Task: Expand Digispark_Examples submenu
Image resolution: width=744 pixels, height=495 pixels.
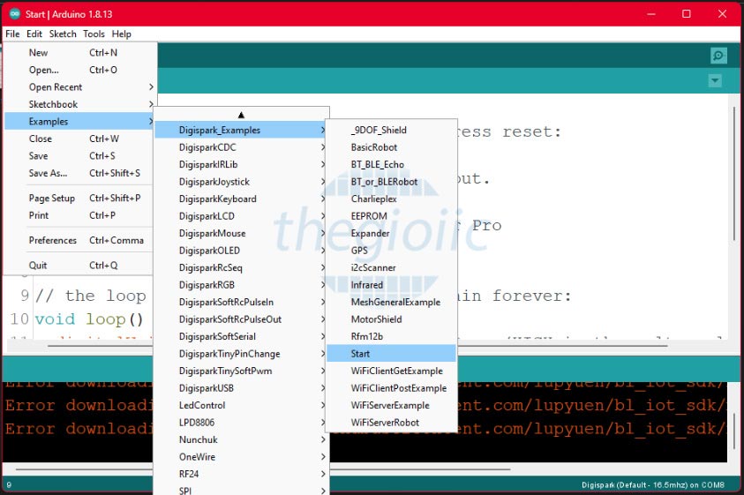Action: (241, 130)
